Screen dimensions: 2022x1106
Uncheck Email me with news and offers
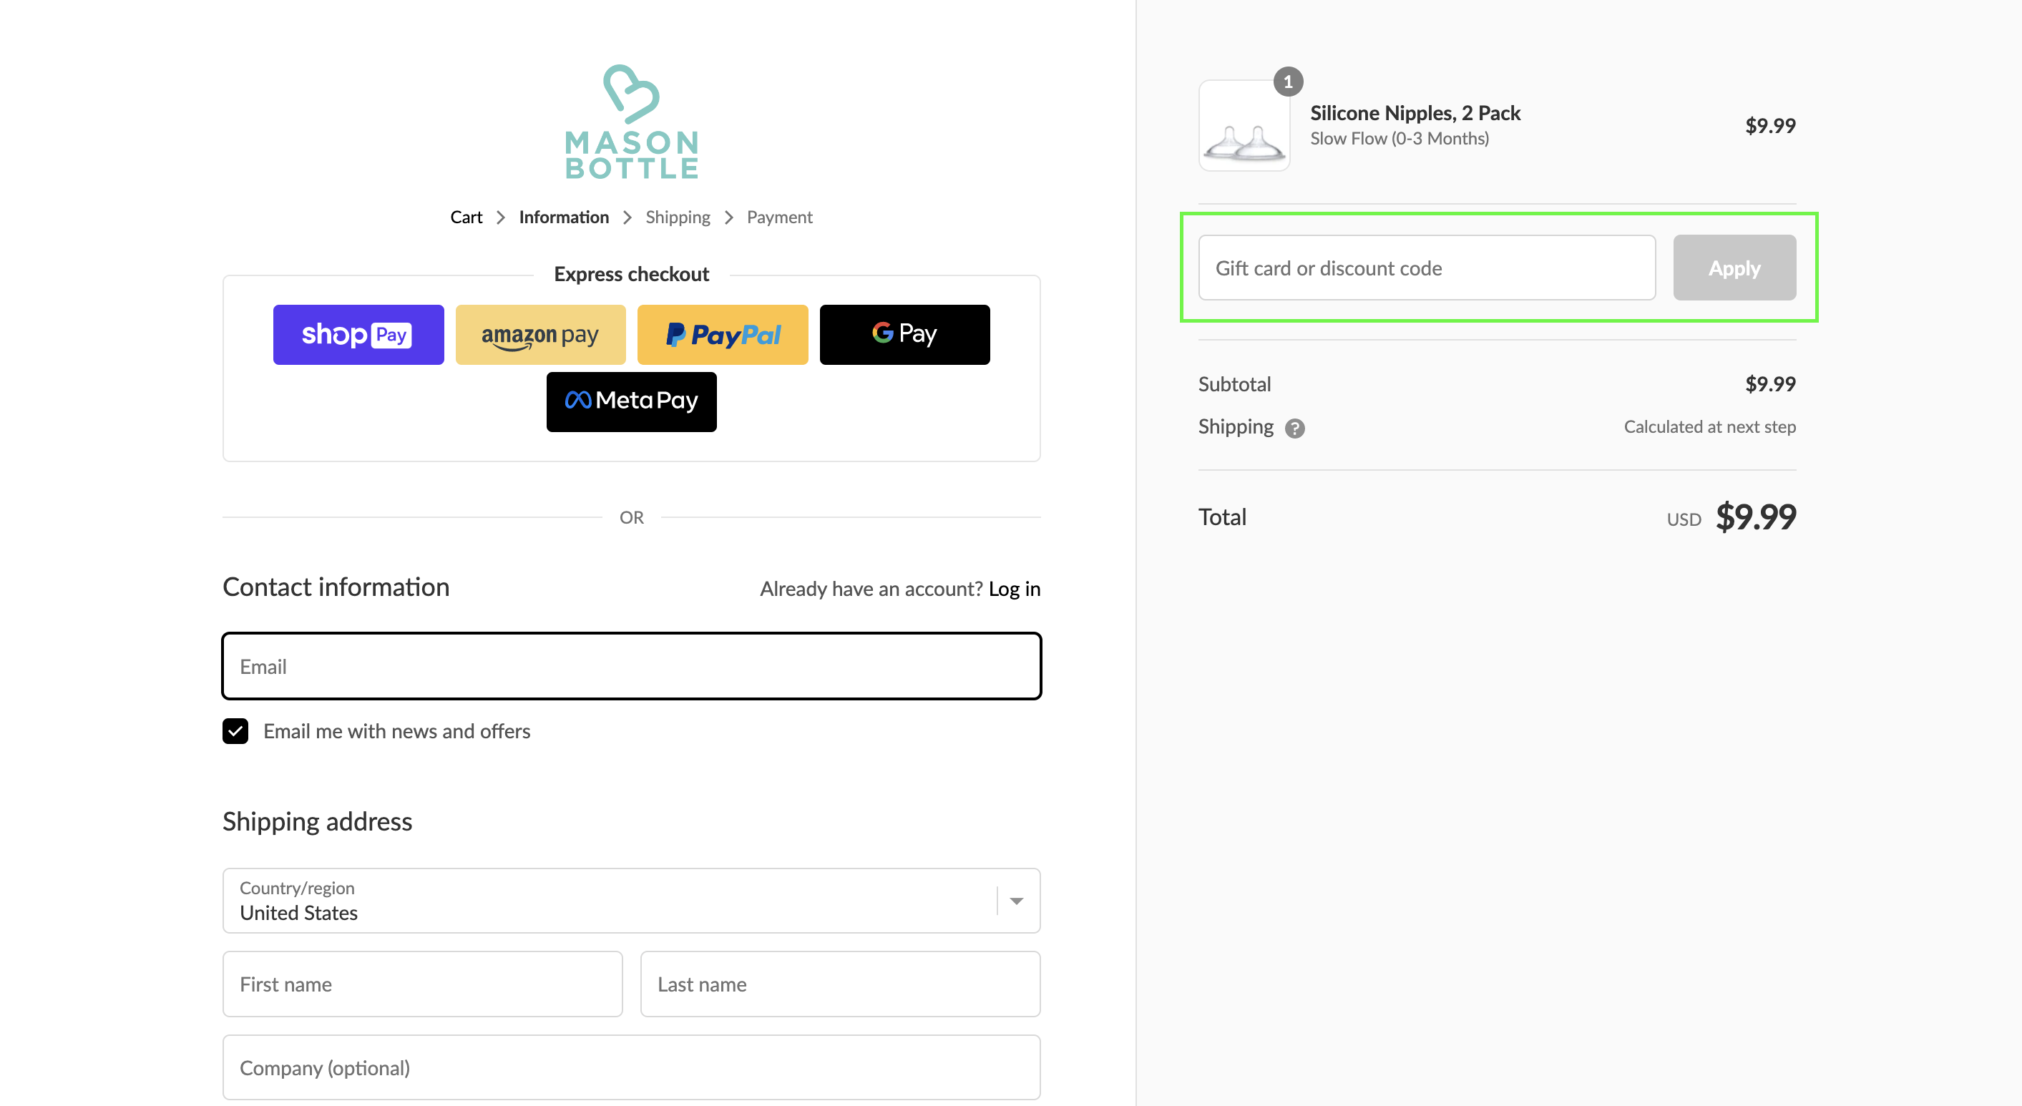coord(235,731)
